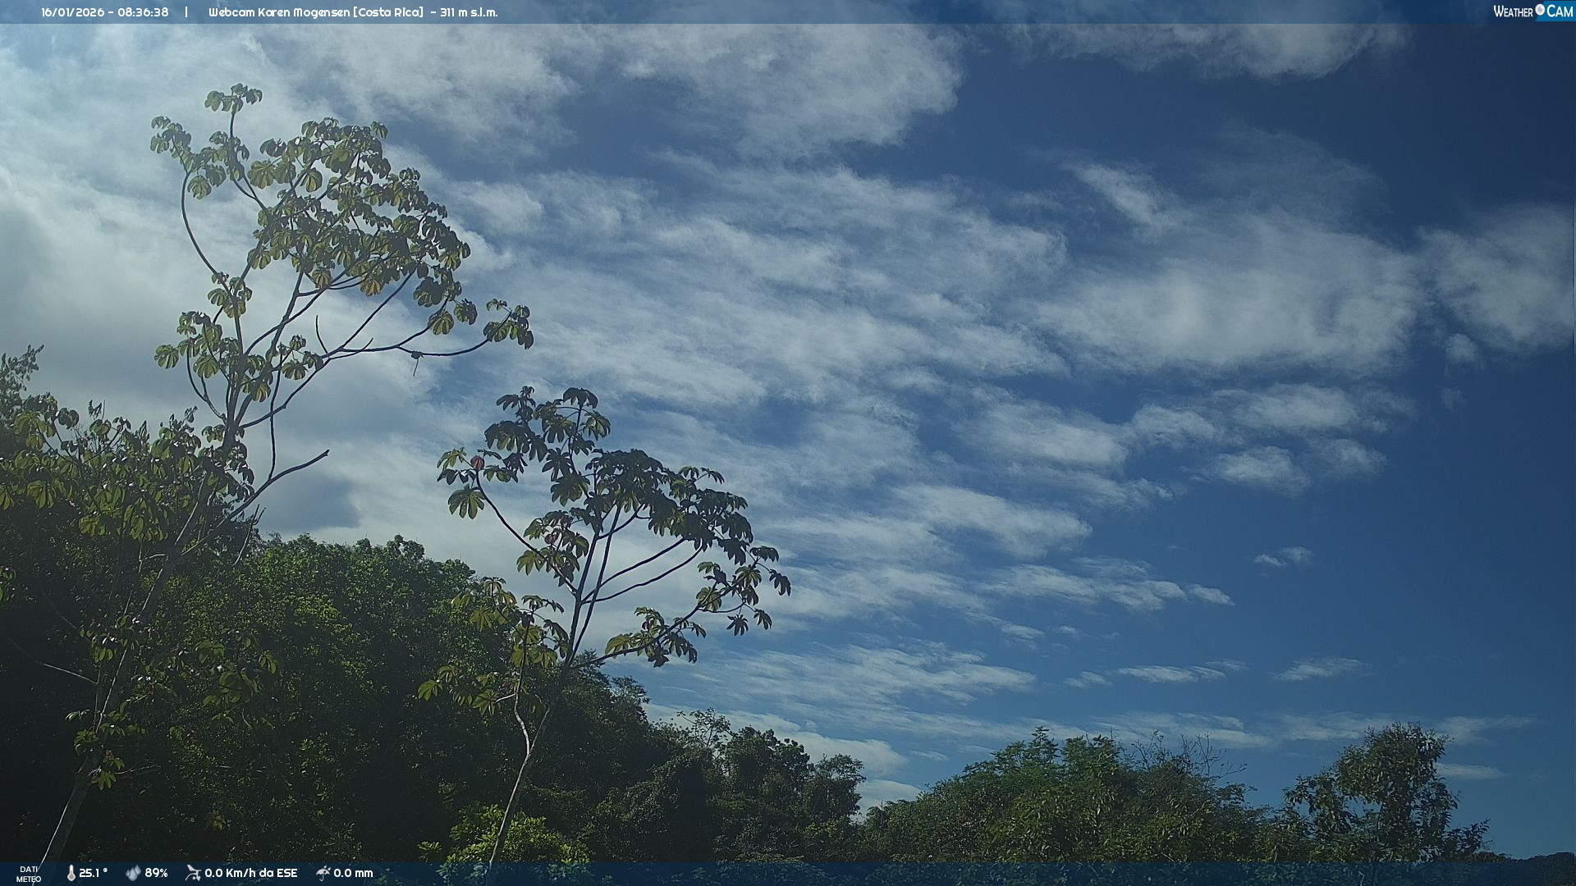Click the thermometer temperature icon
This screenshot has width=1576, height=886.
click(71, 873)
